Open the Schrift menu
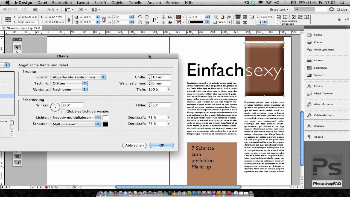 tap(100, 3)
